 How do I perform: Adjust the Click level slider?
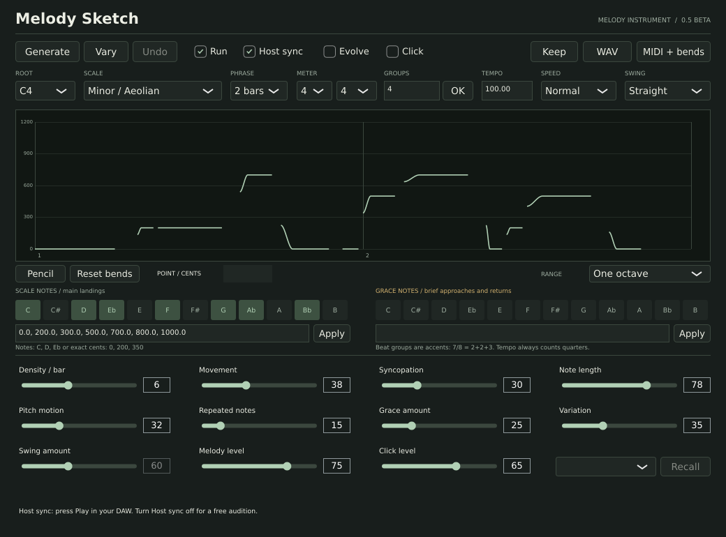click(439, 467)
